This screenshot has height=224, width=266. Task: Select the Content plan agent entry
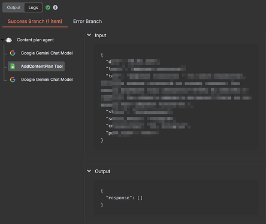coord(35,40)
